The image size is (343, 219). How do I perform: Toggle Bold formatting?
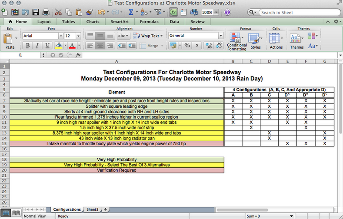coord(27,46)
